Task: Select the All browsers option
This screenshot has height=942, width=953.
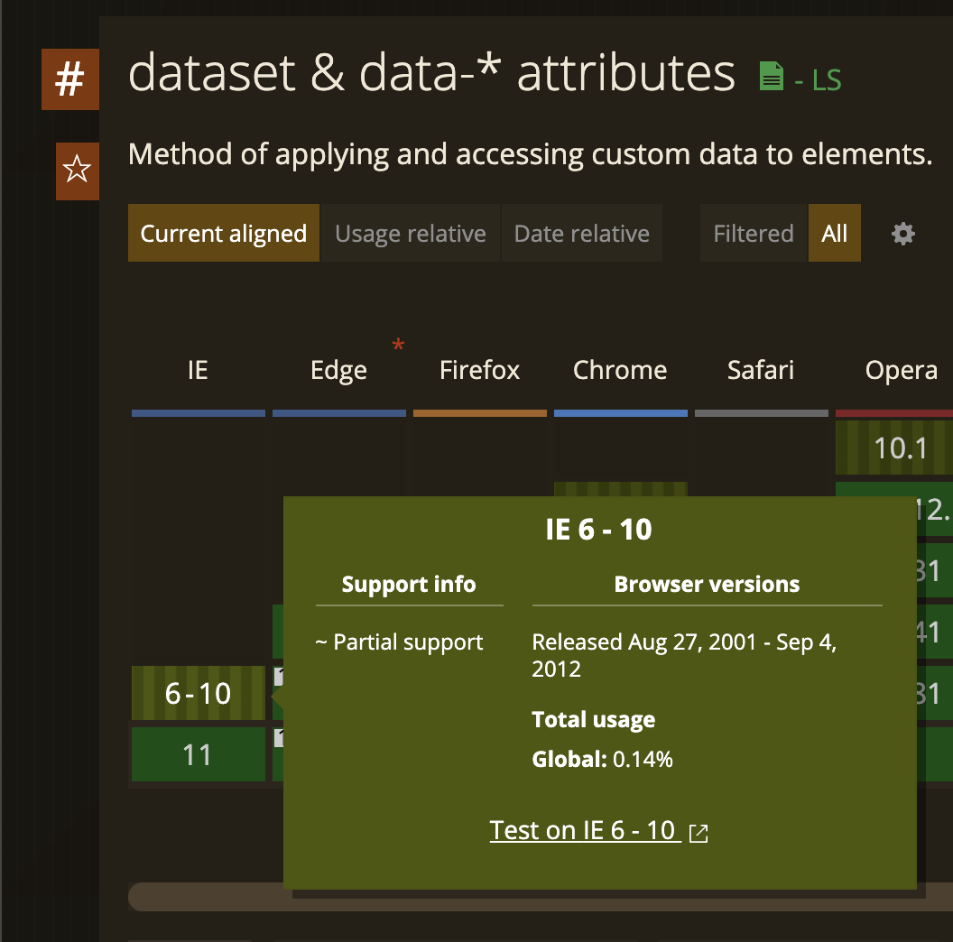Action: coord(835,234)
